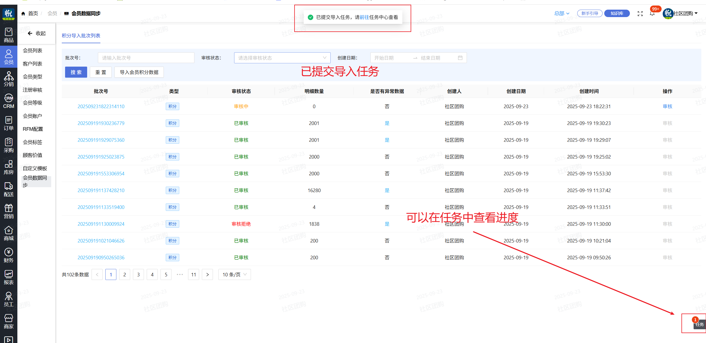Focus the 批次号 input field
This screenshot has width=706, height=343.
point(146,58)
